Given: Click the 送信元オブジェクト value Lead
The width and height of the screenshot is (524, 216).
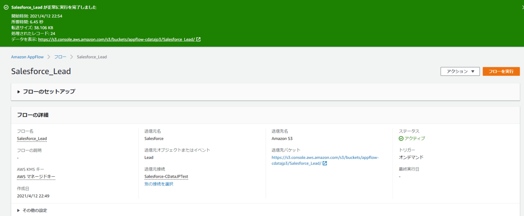Looking at the screenshot, I should click(x=148, y=158).
